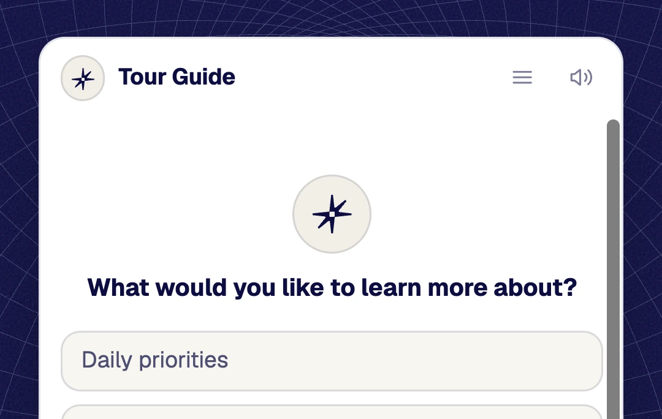Click the partially visible option below Daily priorities
The height and width of the screenshot is (419, 662).
pos(332,412)
